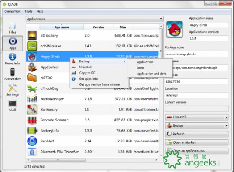Open the Files section in sidebar
The height and width of the screenshot is (172, 234).
click(12, 27)
